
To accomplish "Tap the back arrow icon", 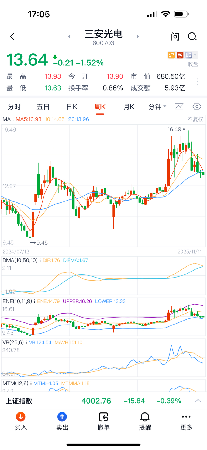I will 12,36.
